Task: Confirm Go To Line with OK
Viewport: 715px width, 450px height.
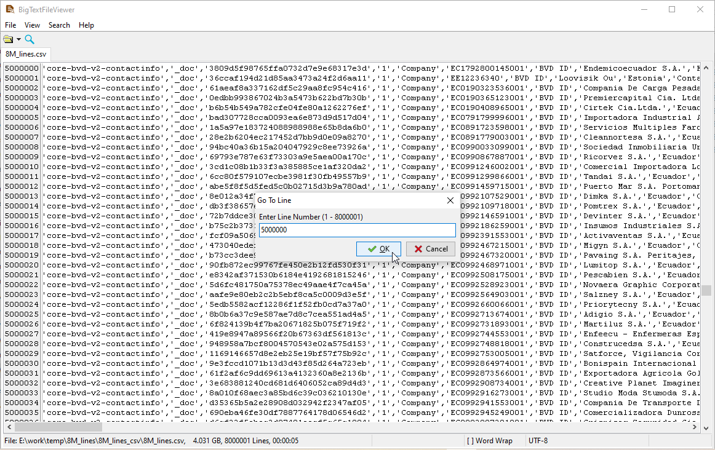Action: pyautogui.click(x=378, y=249)
